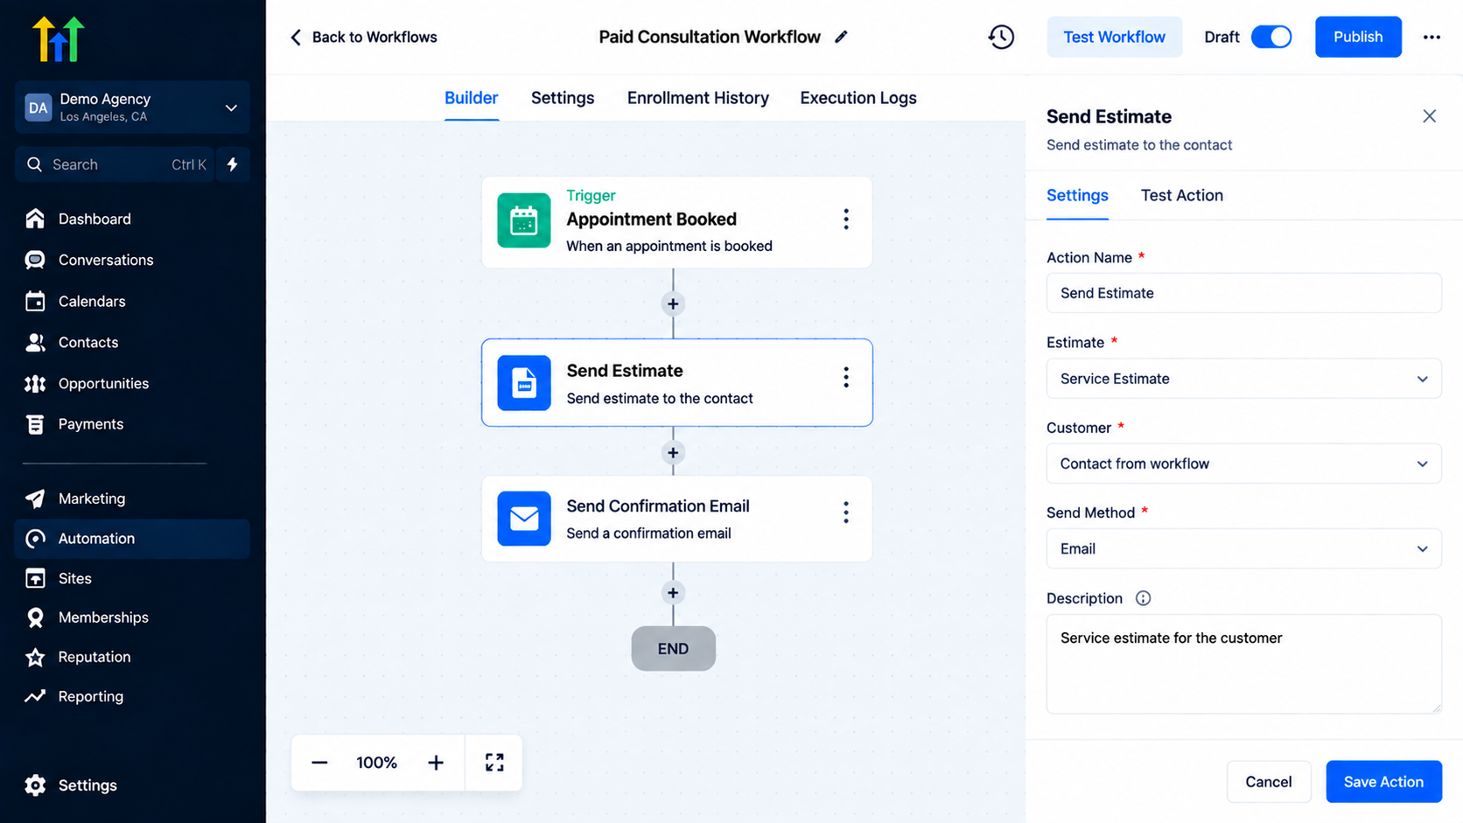Click the fit-to-screen canvas icon
Screen dimensions: 1463x823
pos(494,763)
